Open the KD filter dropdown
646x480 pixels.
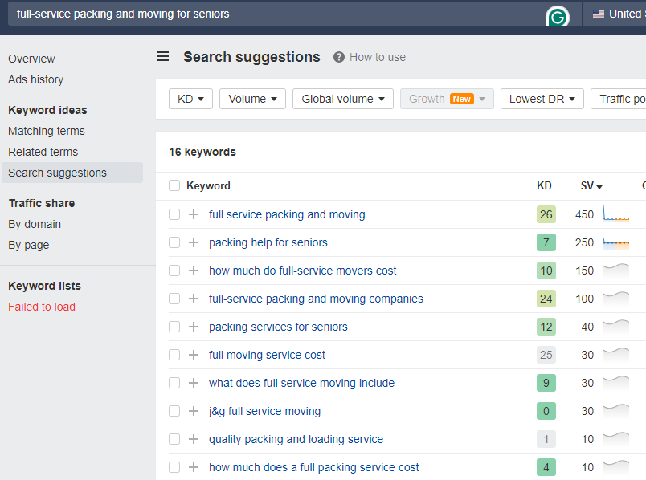[x=190, y=99]
